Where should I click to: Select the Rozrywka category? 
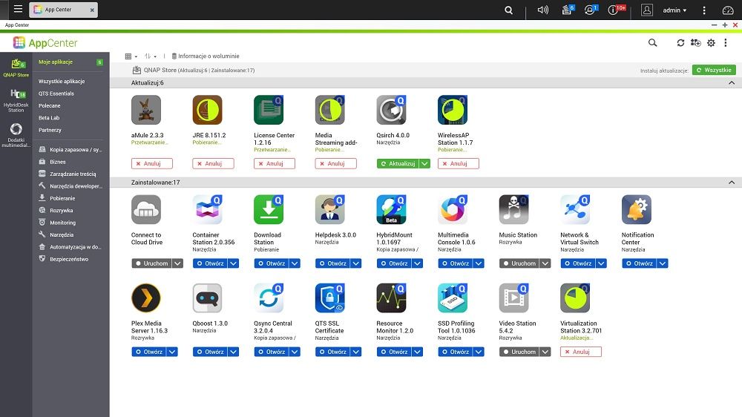point(62,211)
